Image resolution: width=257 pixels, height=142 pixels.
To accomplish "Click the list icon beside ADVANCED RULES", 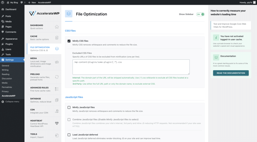I will click(x=57, y=89).
